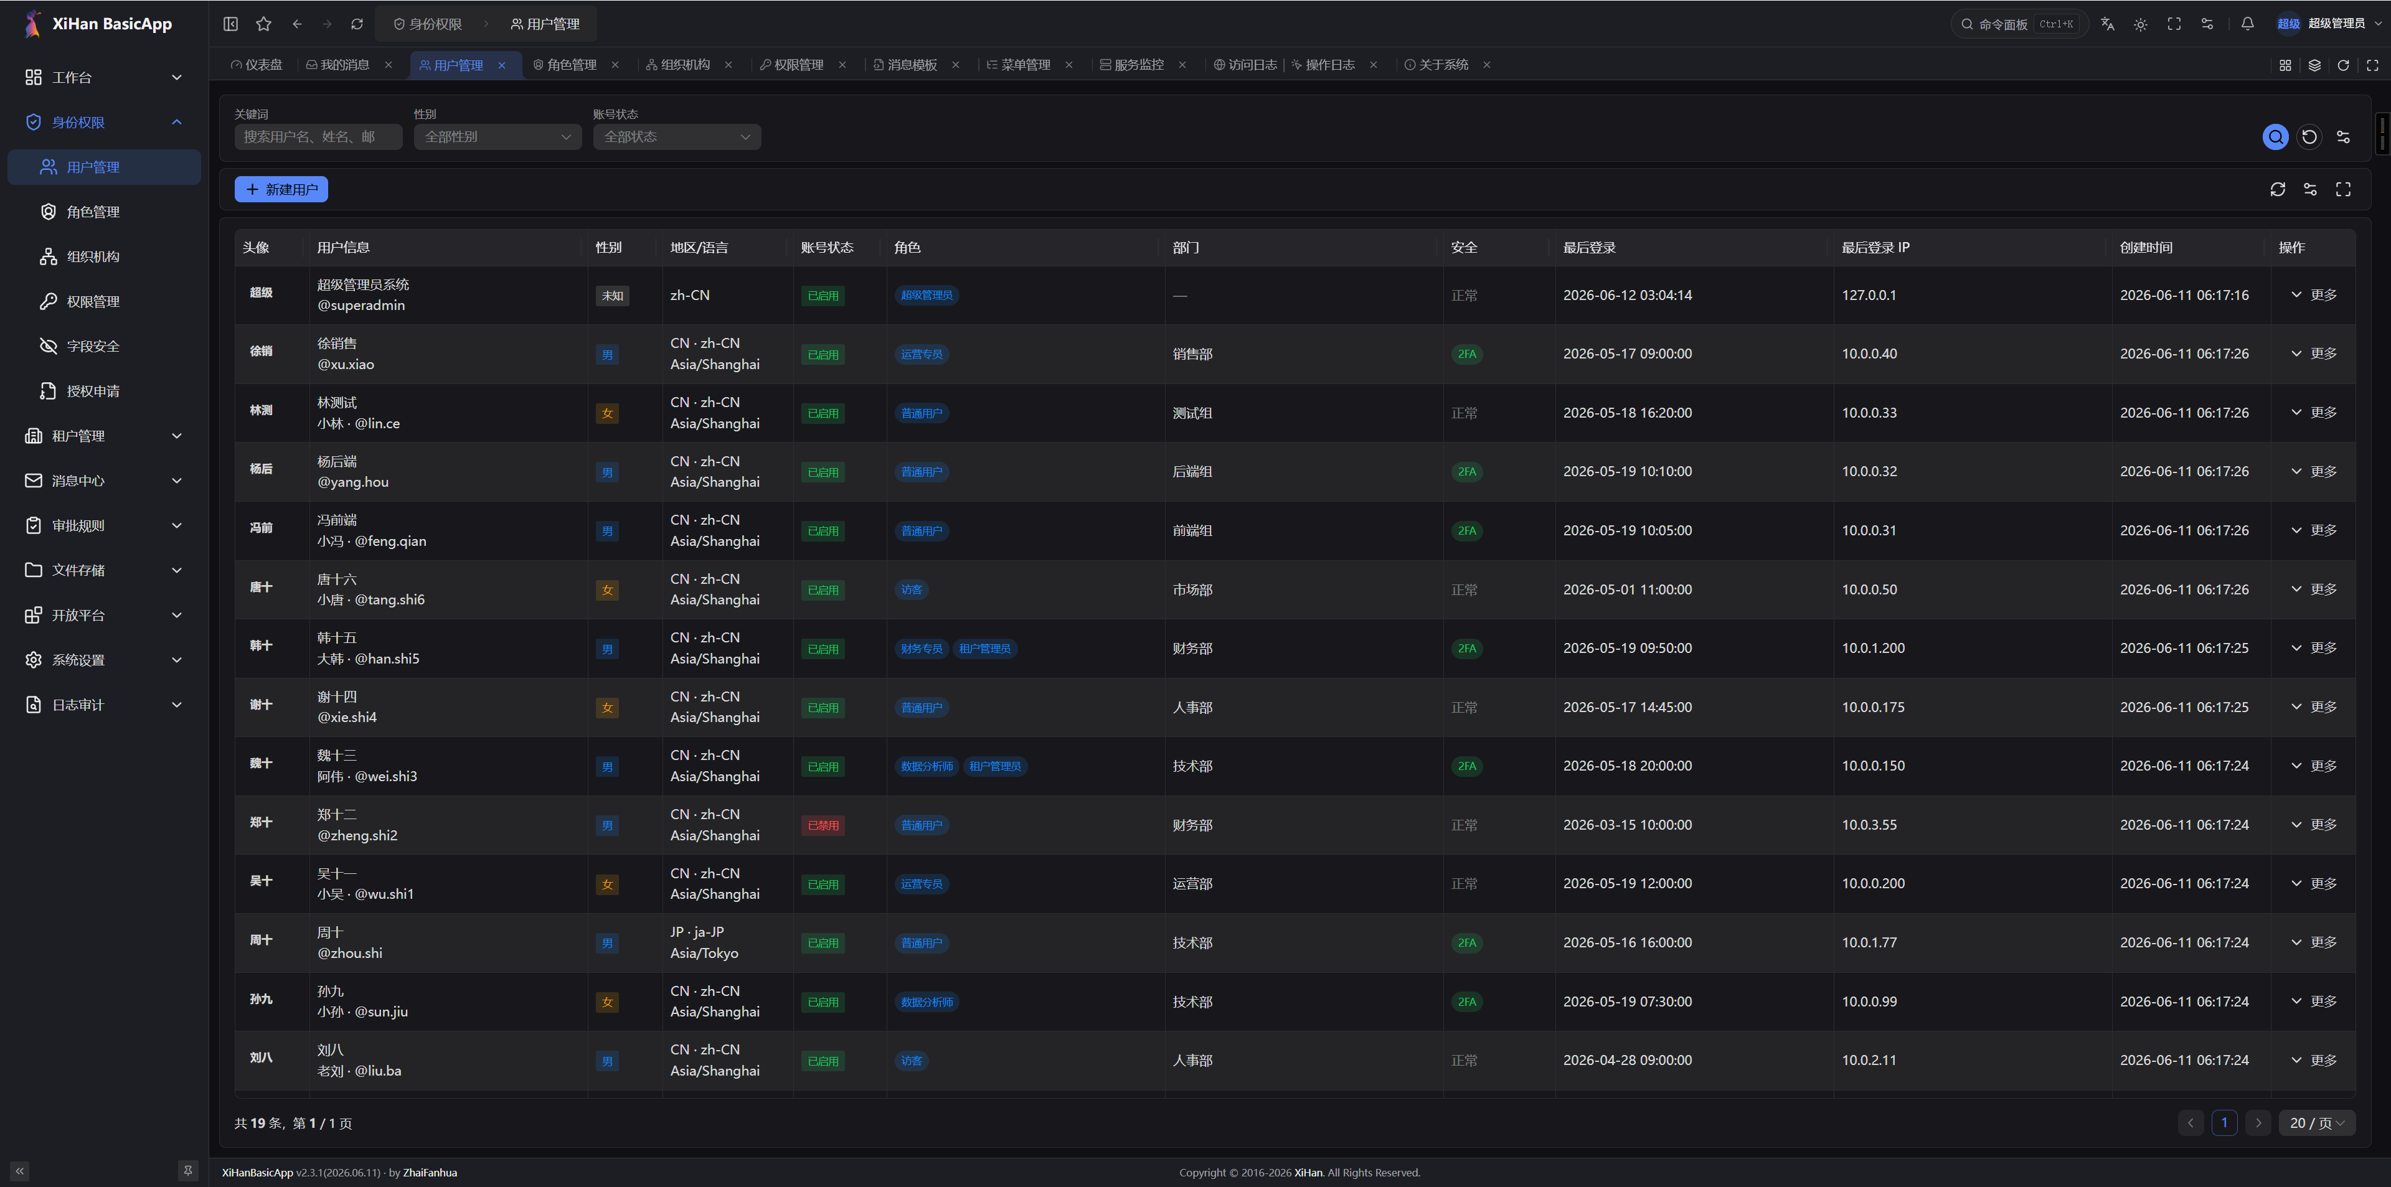
Task: Maximize content area icon in tab bar
Action: point(2372,65)
